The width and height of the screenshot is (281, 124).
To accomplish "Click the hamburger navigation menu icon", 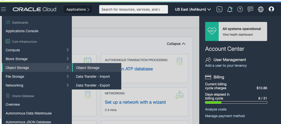I will tap(3, 9).
